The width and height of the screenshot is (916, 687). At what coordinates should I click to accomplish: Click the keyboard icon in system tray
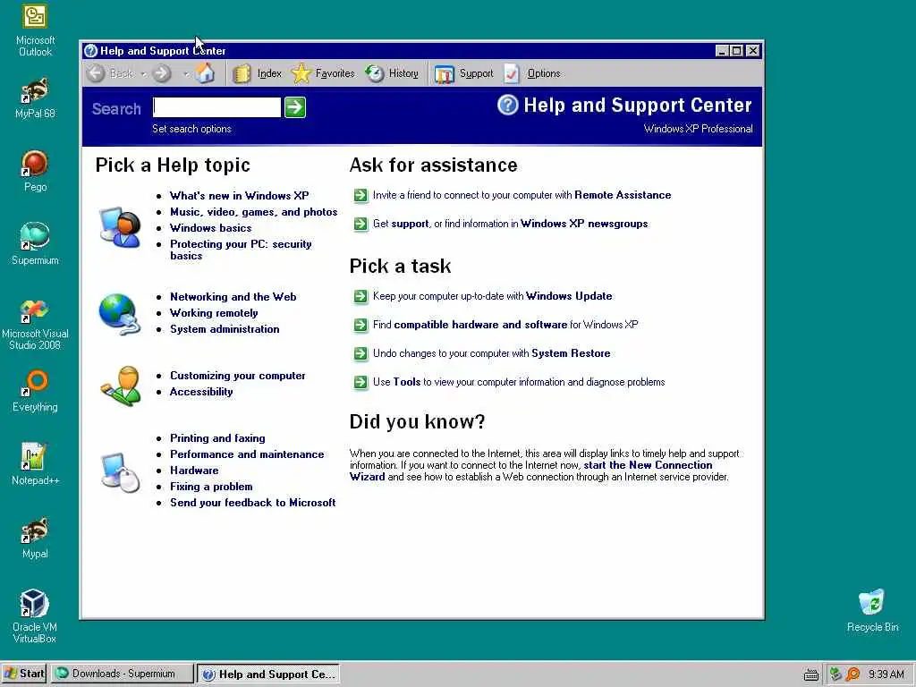coord(810,675)
